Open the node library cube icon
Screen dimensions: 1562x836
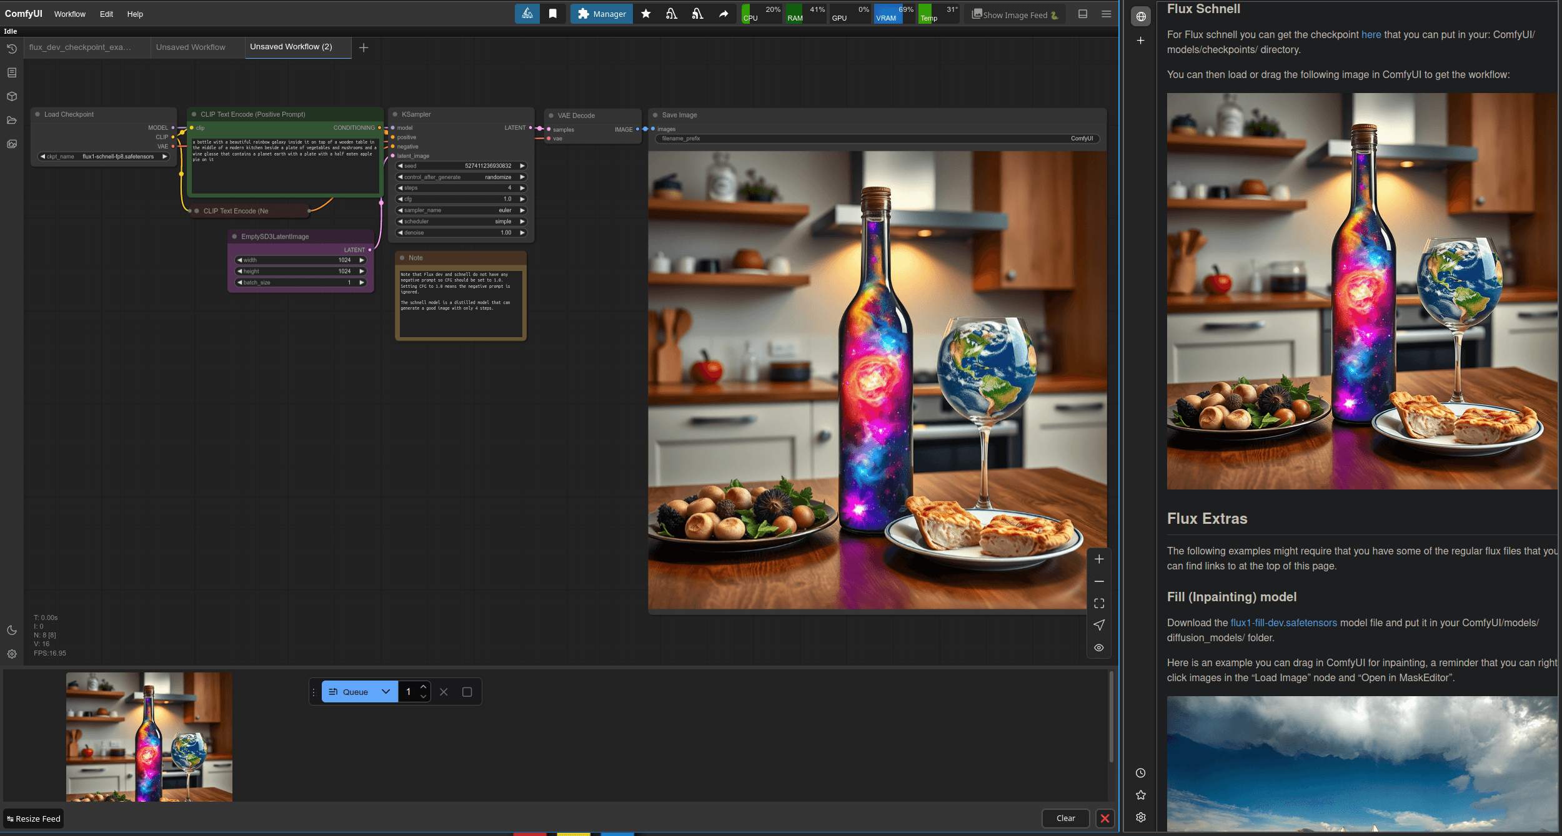click(x=12, y=96)
